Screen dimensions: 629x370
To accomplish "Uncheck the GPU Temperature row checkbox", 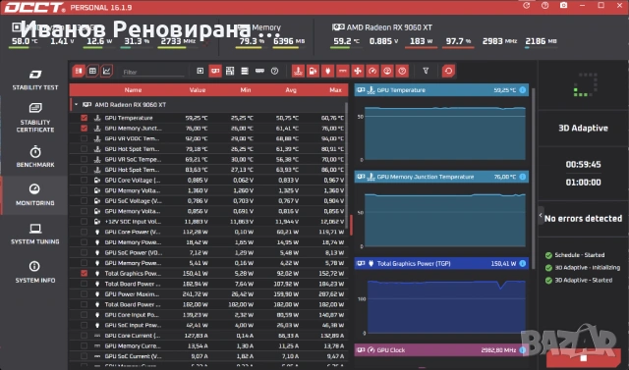I will (84, 118).
